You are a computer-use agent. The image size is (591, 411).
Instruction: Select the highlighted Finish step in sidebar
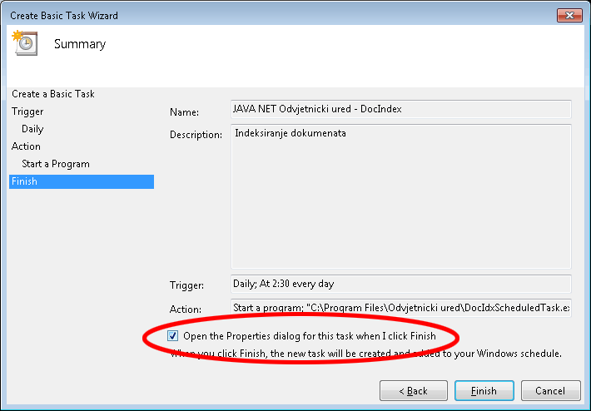coord(25,181)
